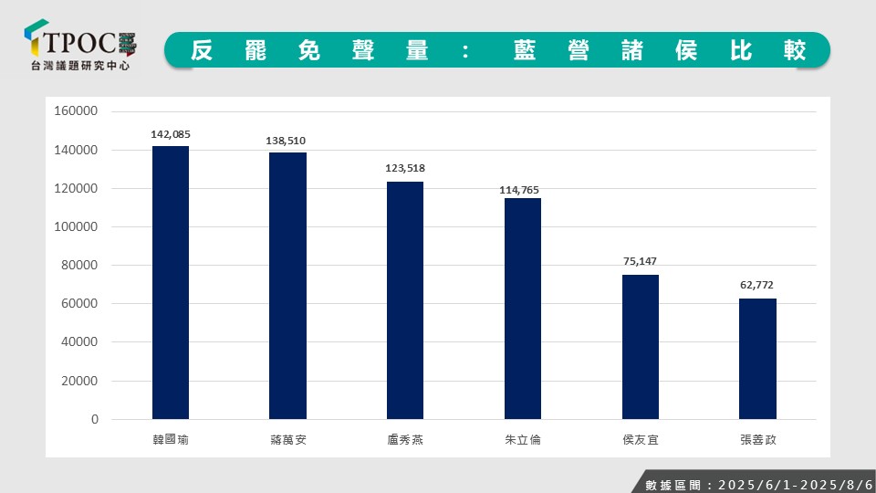Click the 數據區間 date range footer
Viewport: 876px width, 493px height.
pyautogui.click(x=753, y=483)
